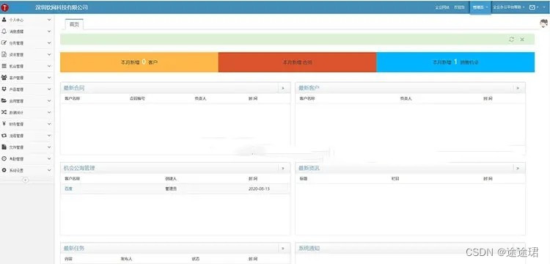The height and width of the screenshot is (264, 550).
Task: Open the 百度 customer link
Action: click(x=68, y=188)
